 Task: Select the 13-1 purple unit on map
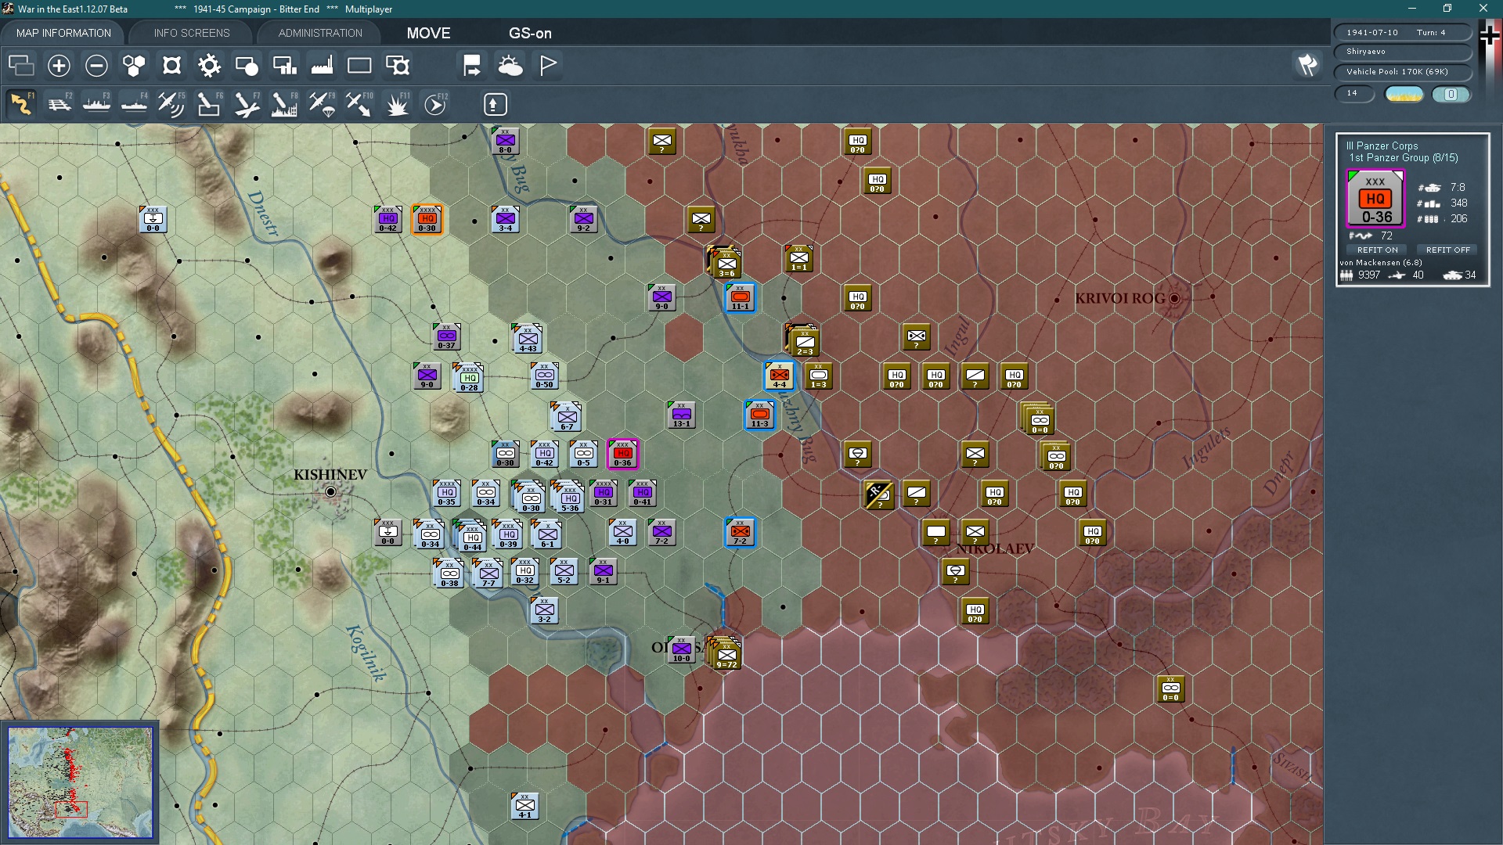click(682, 415)
